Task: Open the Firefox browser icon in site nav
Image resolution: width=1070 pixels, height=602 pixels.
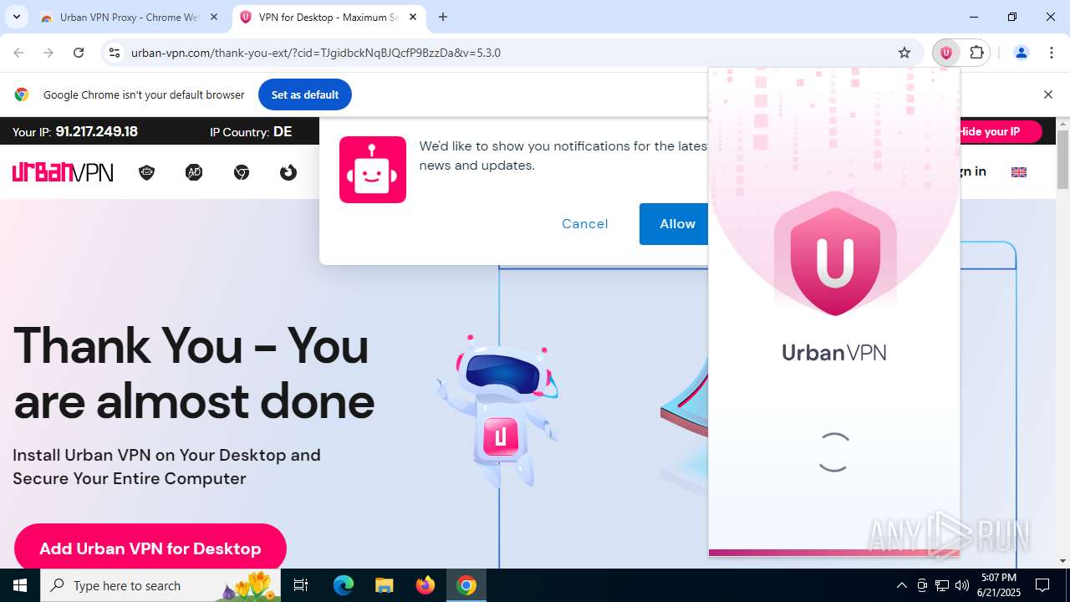Action: pyautogui.click(x=288, y=172)
